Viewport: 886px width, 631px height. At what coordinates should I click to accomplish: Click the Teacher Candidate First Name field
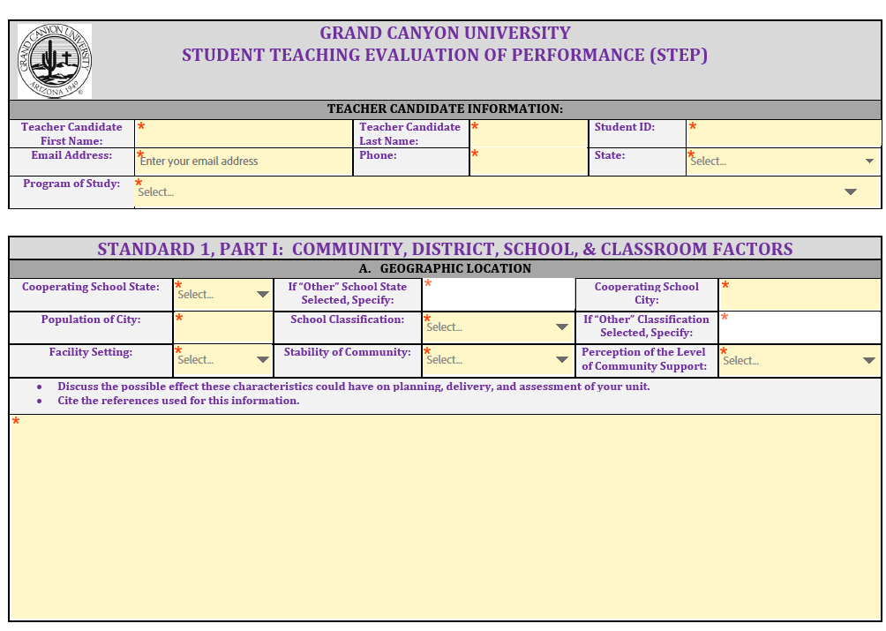pos(244,134)
